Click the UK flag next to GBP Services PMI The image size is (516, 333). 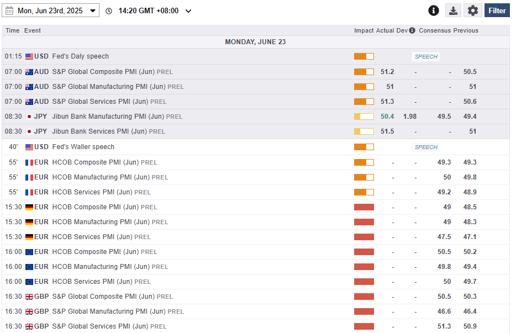[29, 326]
